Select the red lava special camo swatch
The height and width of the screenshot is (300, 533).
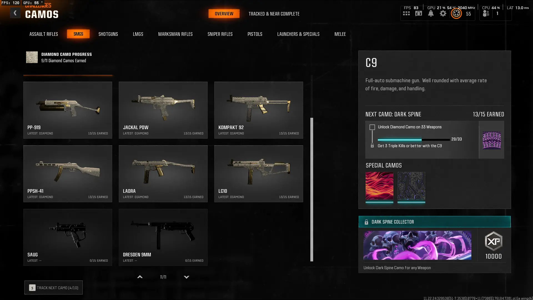coord(379,186)
